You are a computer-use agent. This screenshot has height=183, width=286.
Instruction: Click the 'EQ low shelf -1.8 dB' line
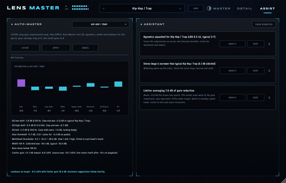click(x=51, y=121)
